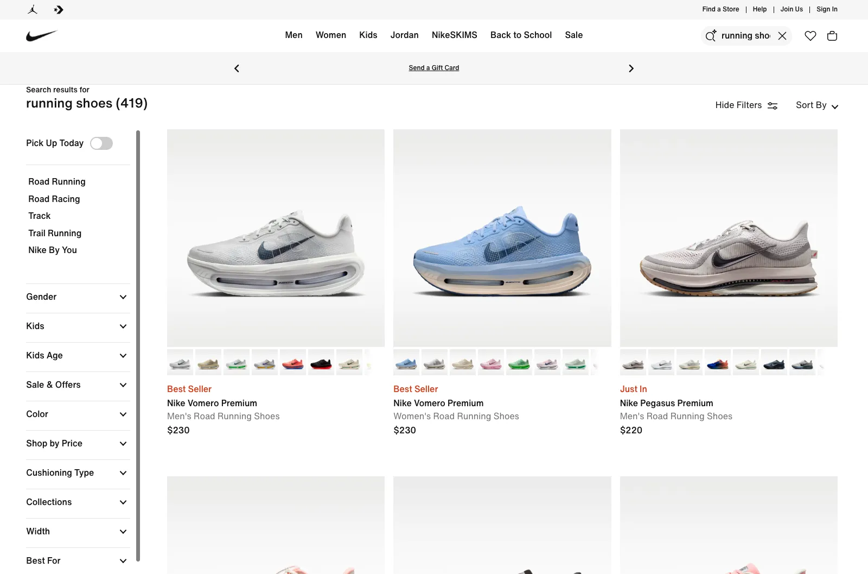Click Women's Road Running Shoes subtitle
This screenshot has height=574, width=868.
[x=456, y=417]
